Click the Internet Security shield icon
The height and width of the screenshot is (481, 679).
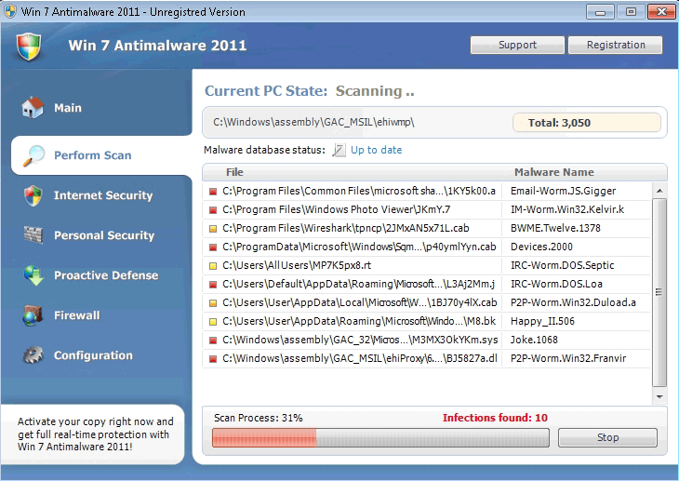33,195
